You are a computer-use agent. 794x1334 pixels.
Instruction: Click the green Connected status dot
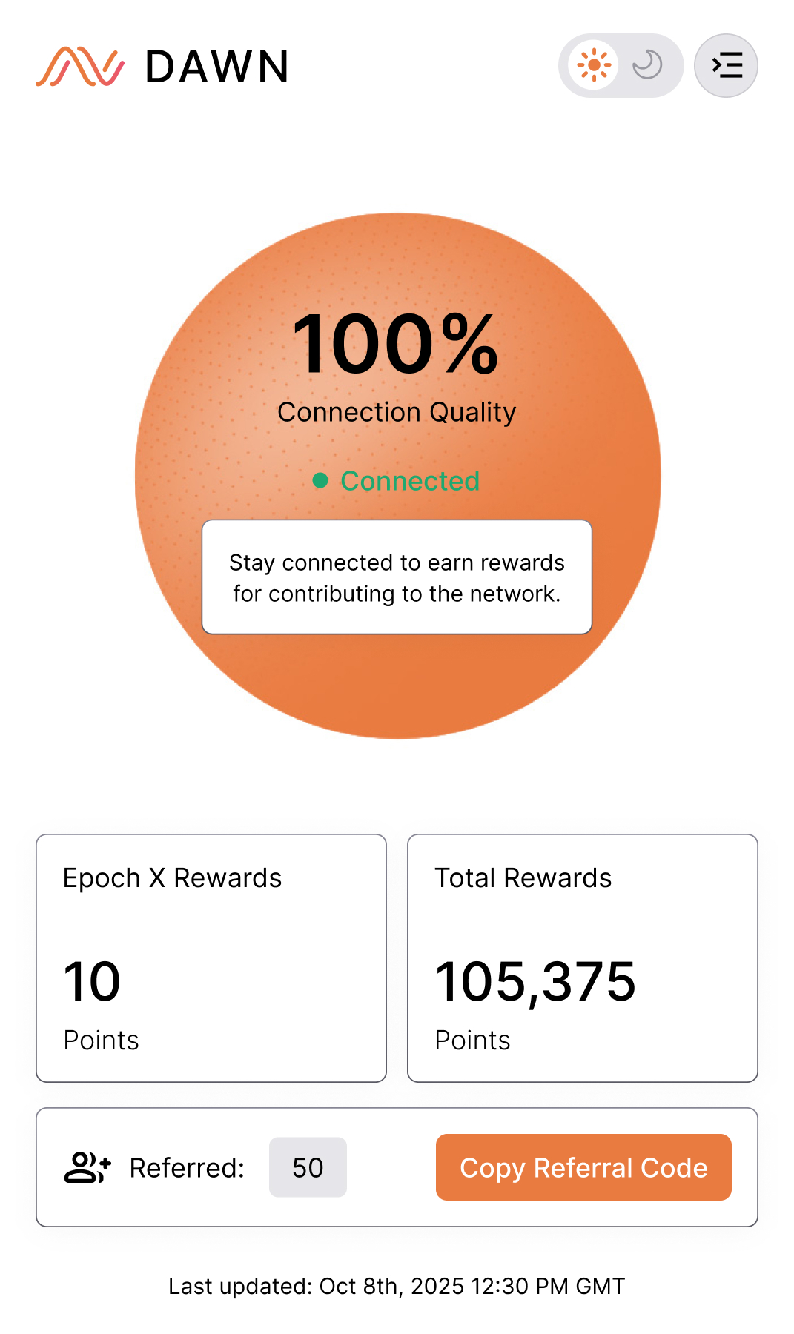320,481
